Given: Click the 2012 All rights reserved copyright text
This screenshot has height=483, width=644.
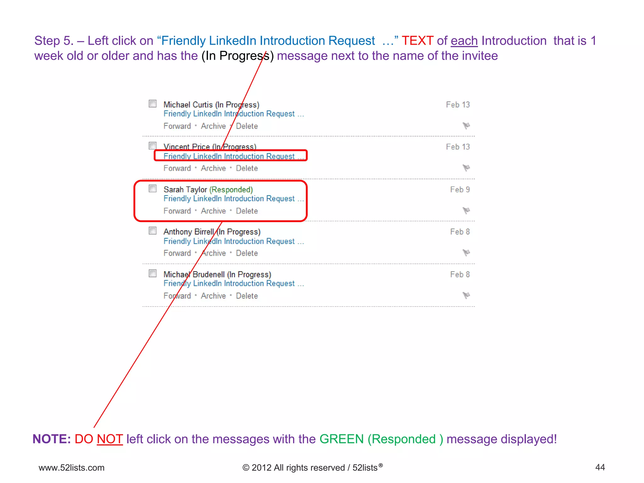Looking at the screenshot, I should [313, 468].
